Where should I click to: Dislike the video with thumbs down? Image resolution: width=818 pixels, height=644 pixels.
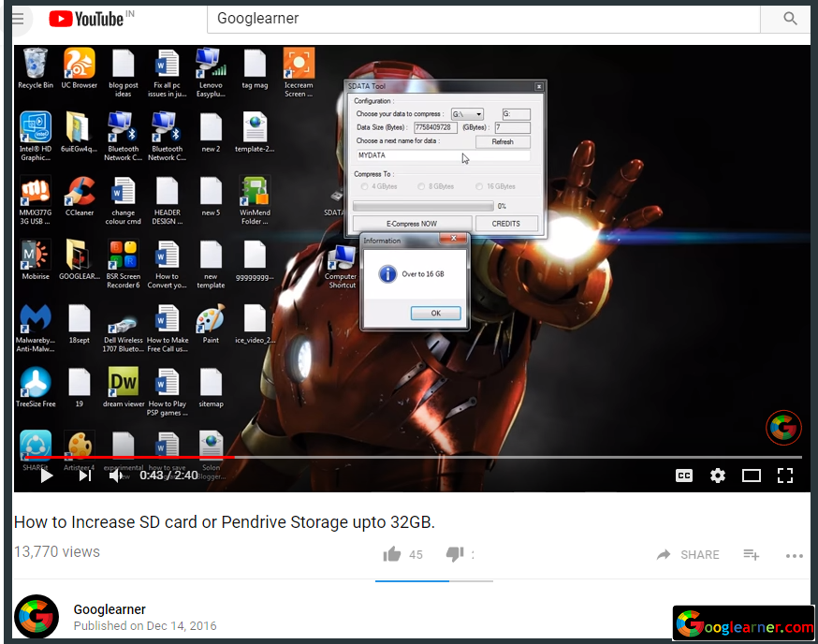[455, 554]
